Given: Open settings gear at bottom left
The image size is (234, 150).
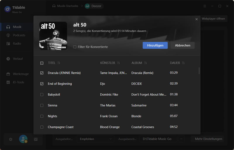Looking at the screenshot, I should coord(11,139).
